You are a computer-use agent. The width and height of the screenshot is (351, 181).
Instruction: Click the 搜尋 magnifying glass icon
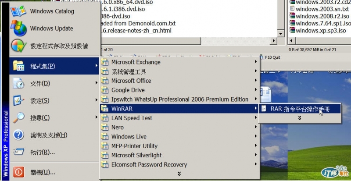point(18,118)
